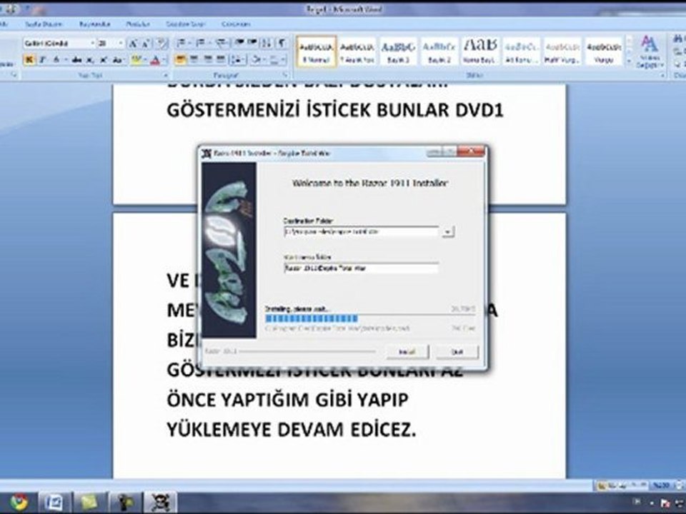Viewport: 686px width, 514px height.
Task: Click the Bullets list icon
Action: point(180,43)
